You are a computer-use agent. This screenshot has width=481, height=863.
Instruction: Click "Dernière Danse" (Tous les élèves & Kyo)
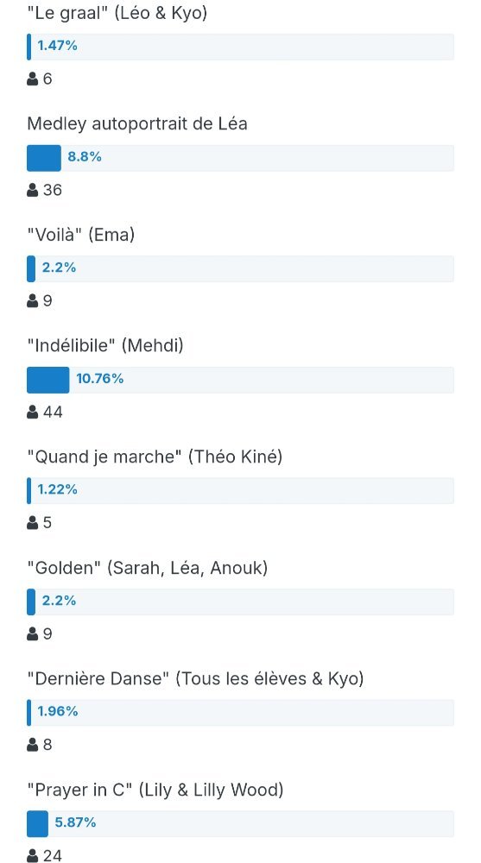click(196, 678)
